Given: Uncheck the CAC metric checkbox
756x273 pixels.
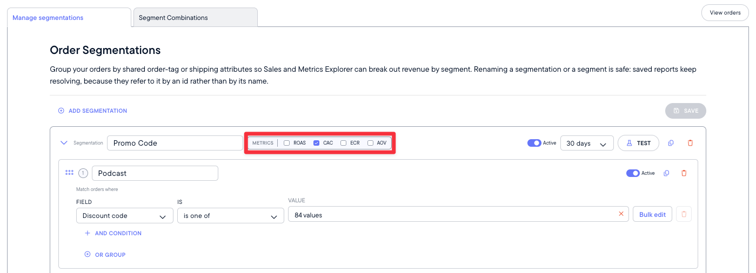Looking at the screenshot, I should pos(317,143).
